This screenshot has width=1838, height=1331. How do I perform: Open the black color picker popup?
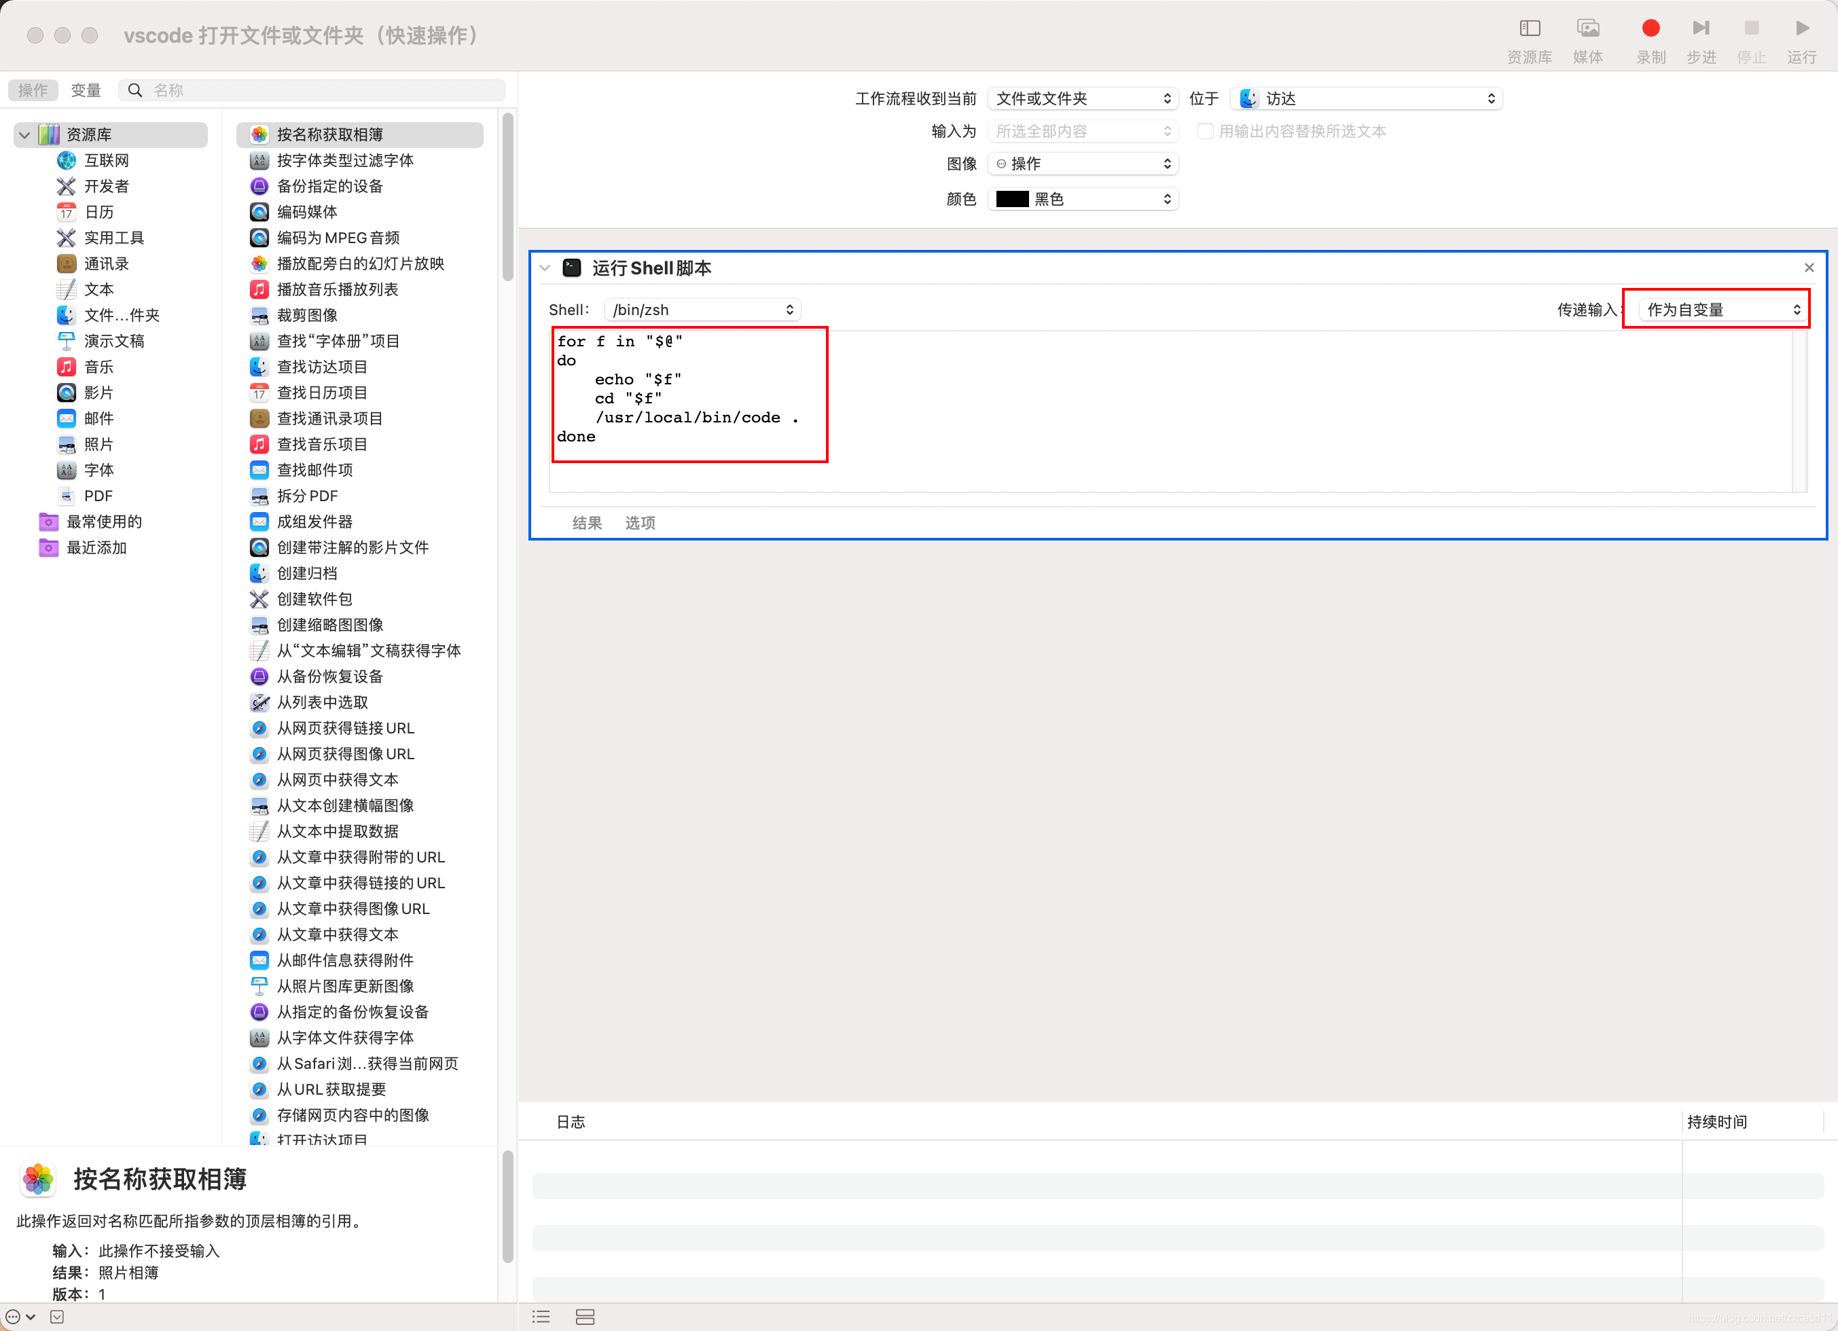tap(1082, 199)
